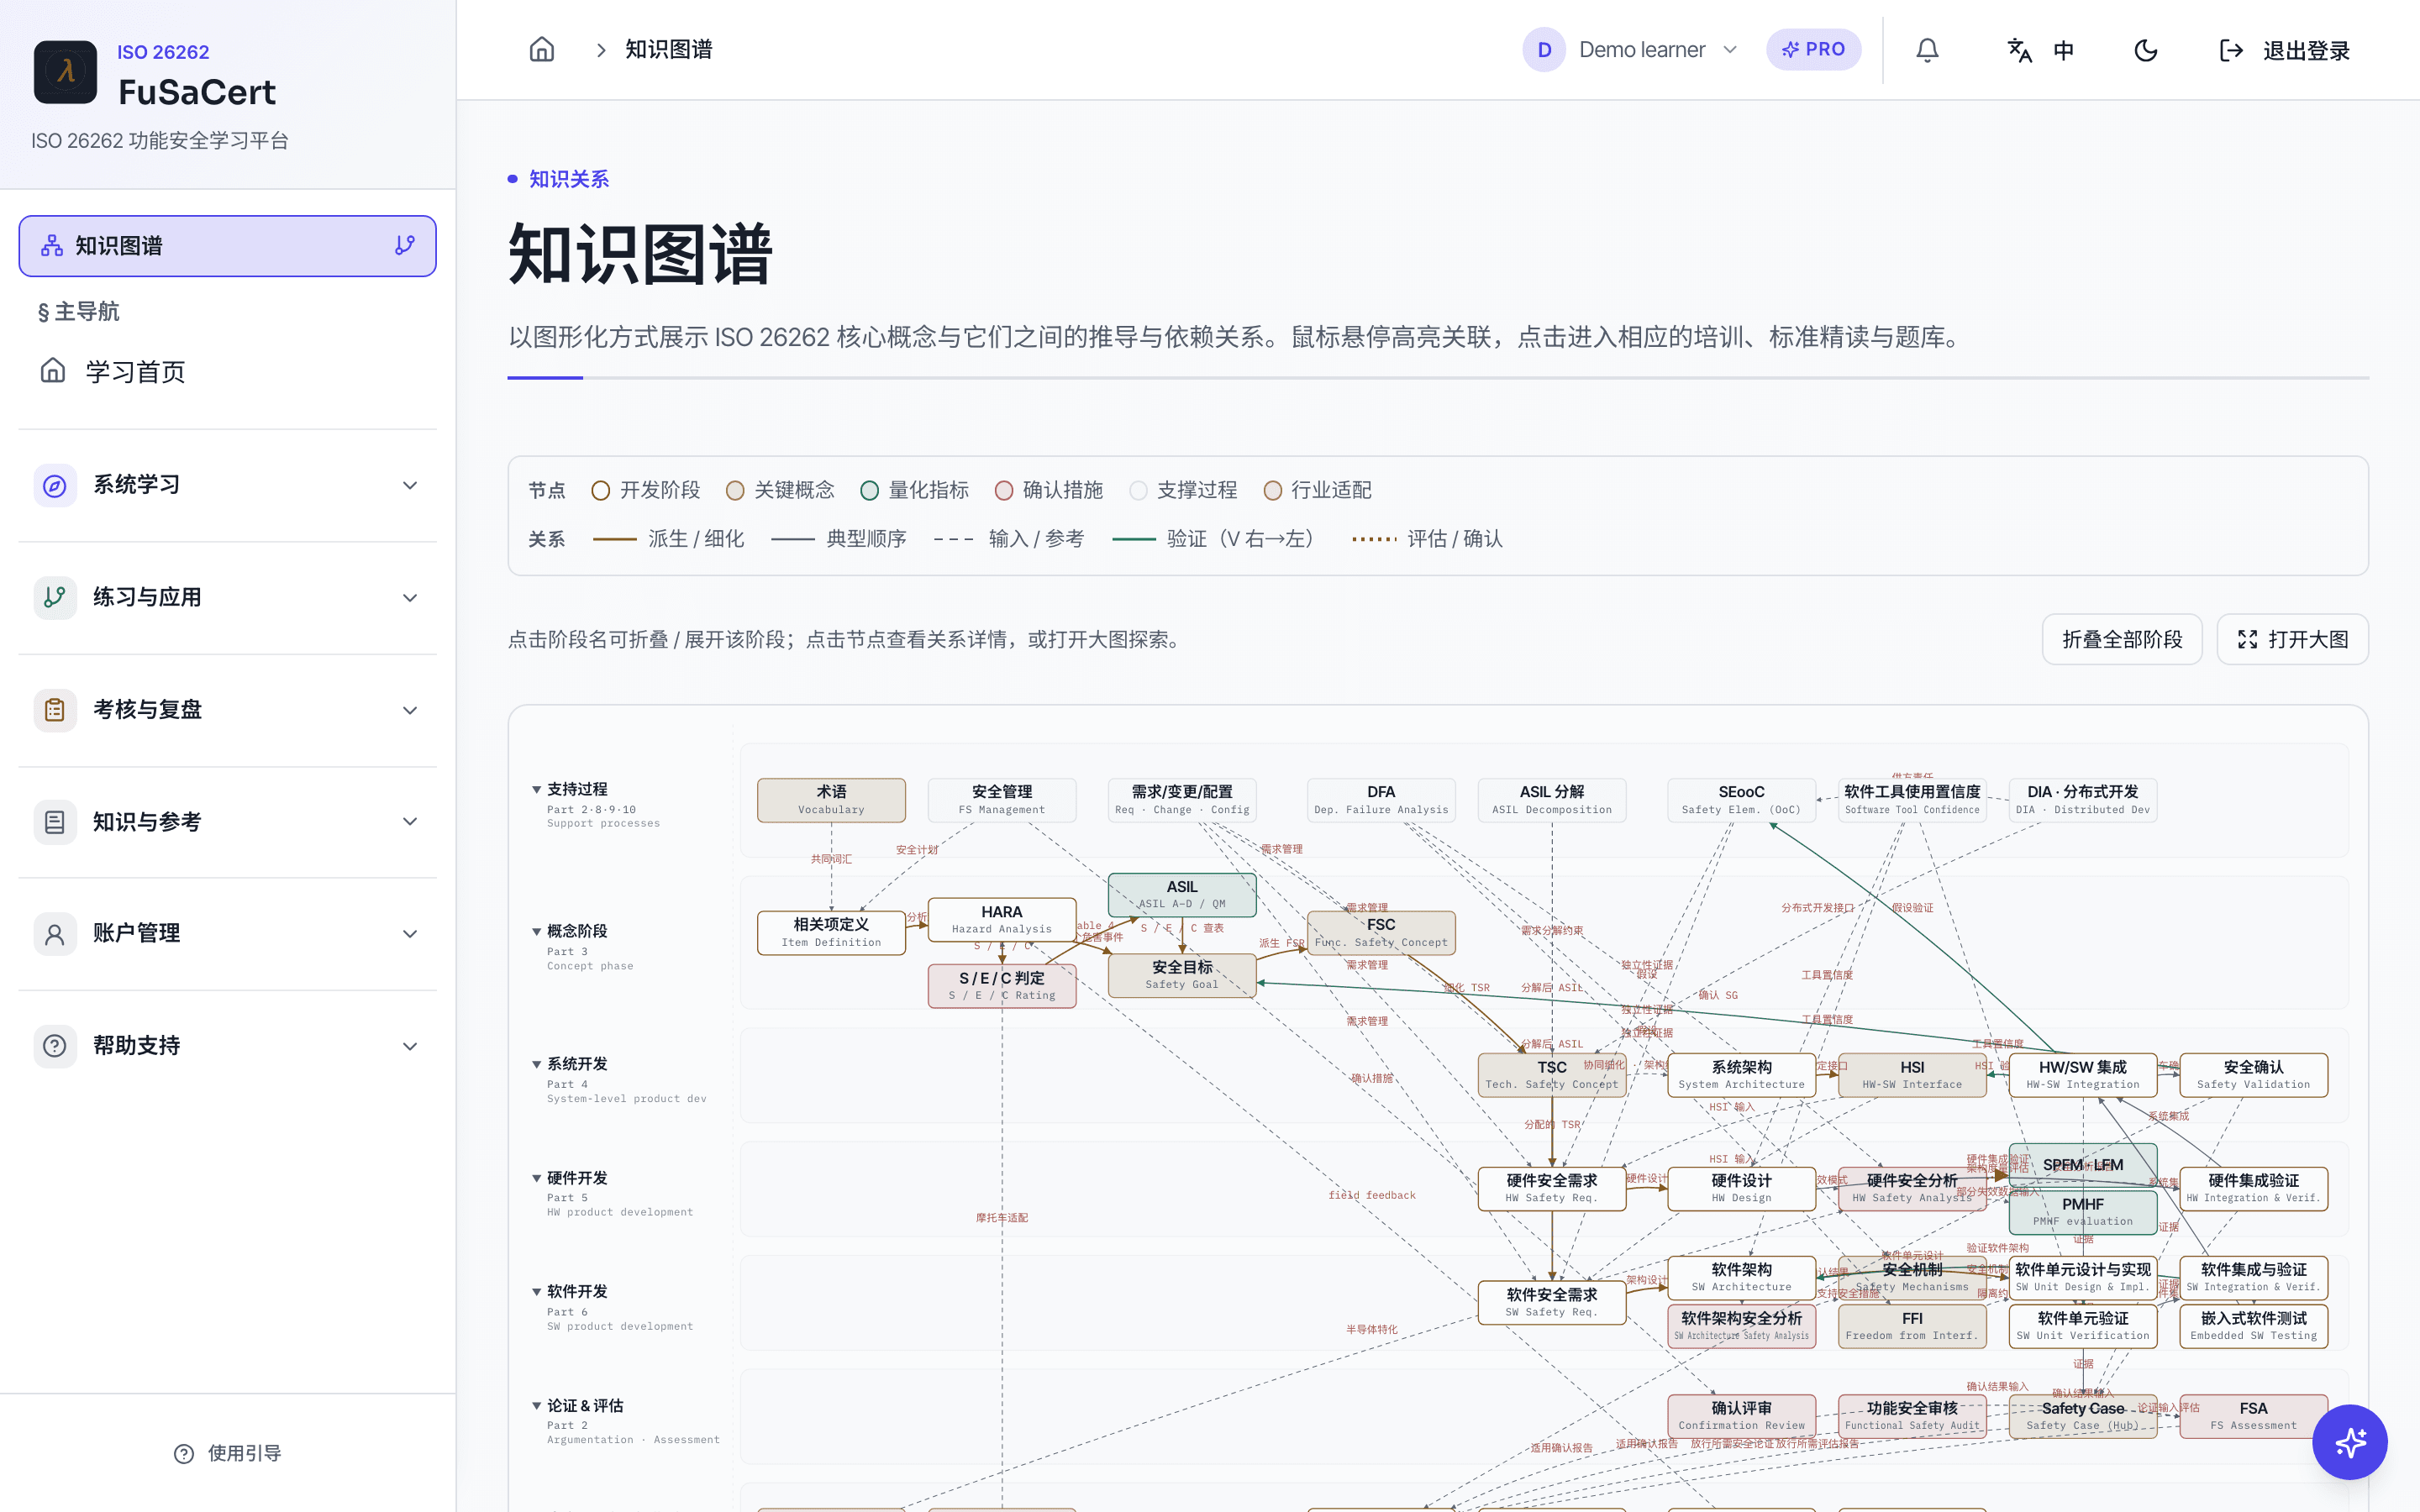Click 打开大图 button
The height and width of the screenshot is (1512, 2420).
[2292, 639]
